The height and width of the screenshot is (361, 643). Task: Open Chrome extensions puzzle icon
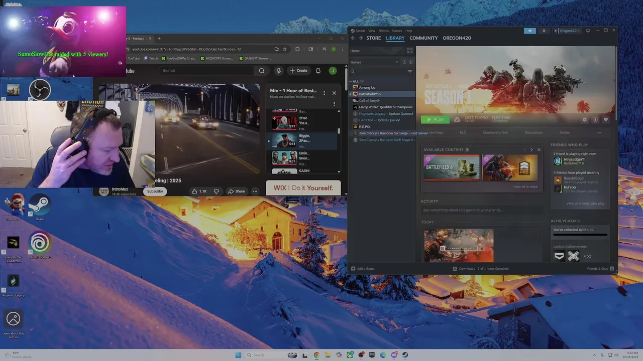[x=297, y=49]
